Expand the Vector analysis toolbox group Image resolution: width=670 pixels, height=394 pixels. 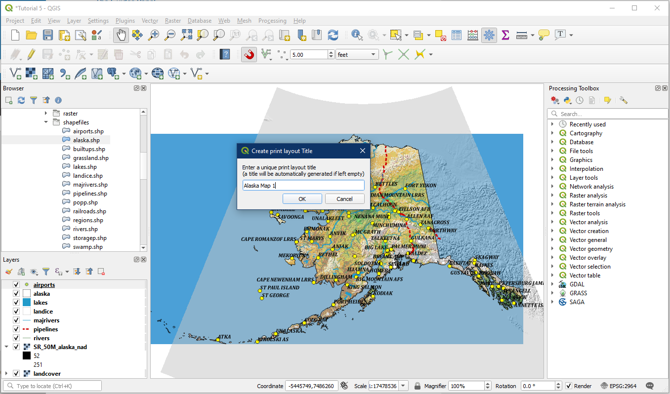coord(552,222)
